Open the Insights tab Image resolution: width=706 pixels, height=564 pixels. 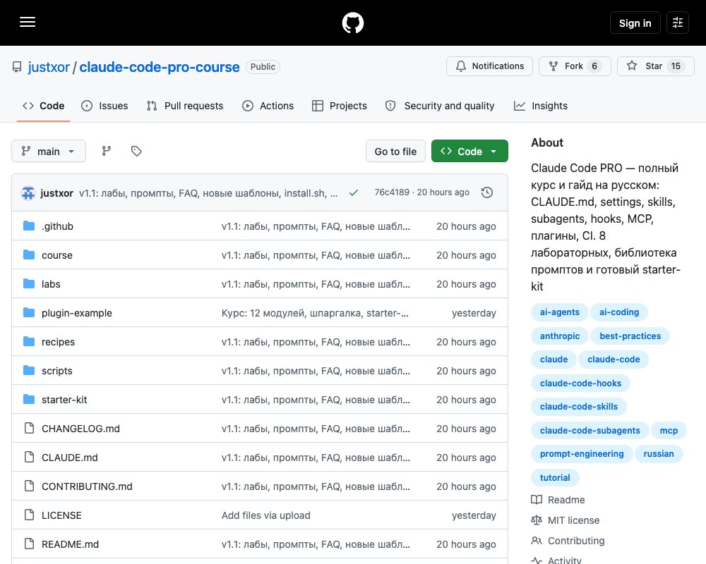coord(540,106)
